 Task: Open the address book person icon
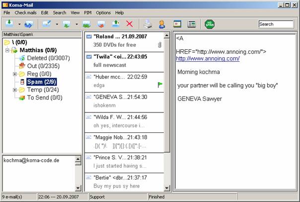pyautogui.click(x=162, y=24)
